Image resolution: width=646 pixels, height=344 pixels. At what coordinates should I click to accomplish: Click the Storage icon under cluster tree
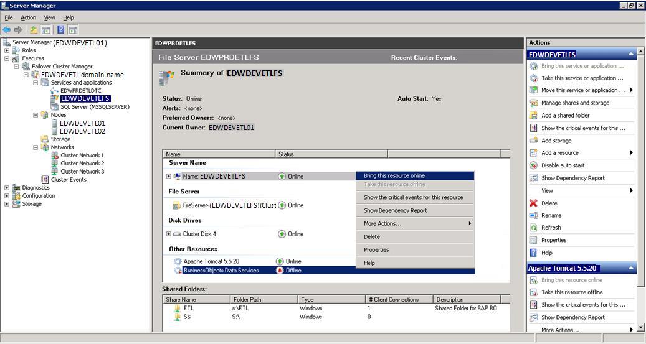(x=44, y=139)
